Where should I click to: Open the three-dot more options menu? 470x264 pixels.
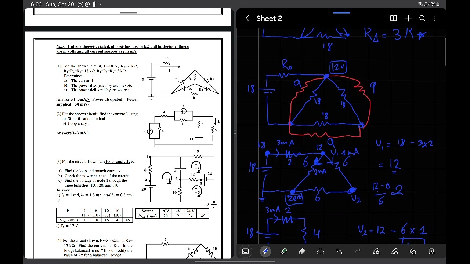tap(435, 18)
